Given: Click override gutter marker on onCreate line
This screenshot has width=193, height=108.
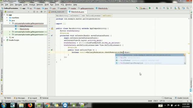Looking at the screenshot, I should pyautogui.click(x=52, y=35).
